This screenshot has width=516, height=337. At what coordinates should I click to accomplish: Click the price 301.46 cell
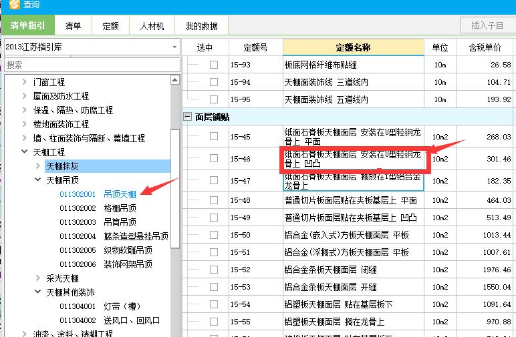(485, 159)
